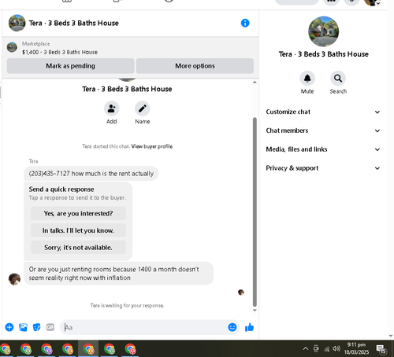Click Tera's avatar beside her last message
This screenshot has height=357, width=394.
coord(14,279)
